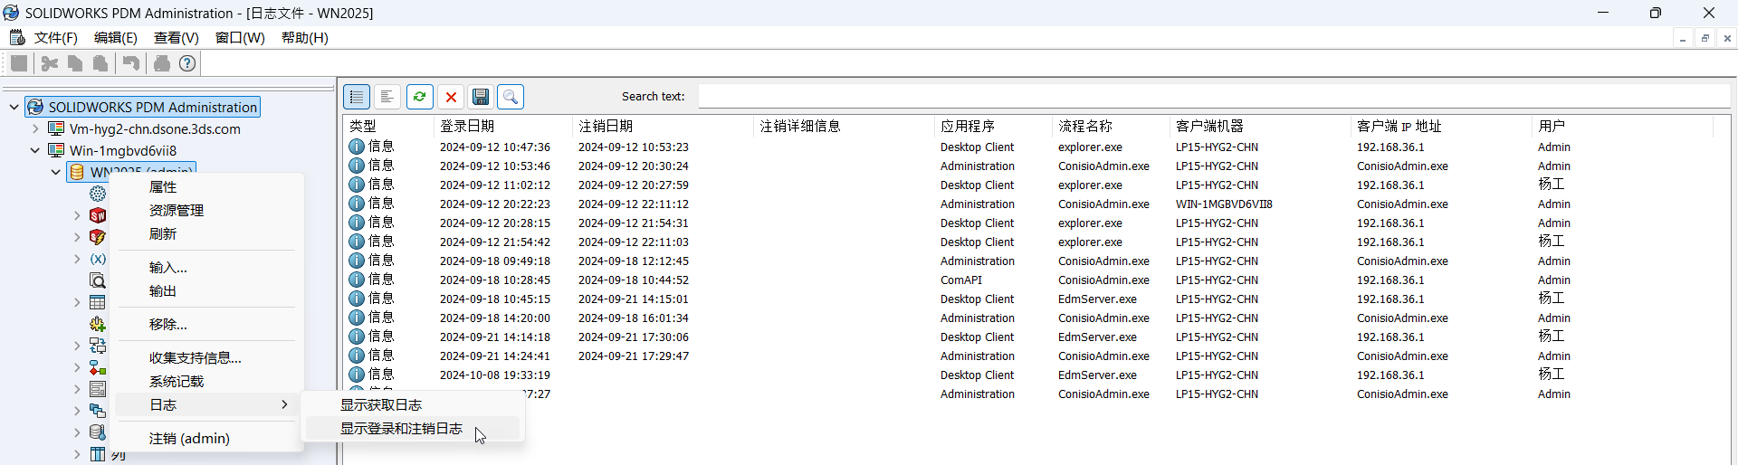Viewport: 1738px width, 465px height.
Task: Expand the table grid icon node
Action: click(77, 302)
